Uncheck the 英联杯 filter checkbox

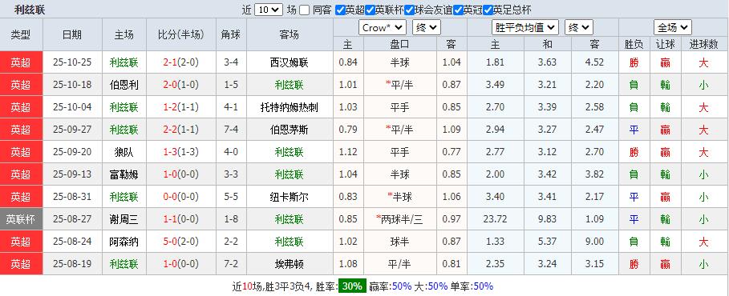[370, 10]
